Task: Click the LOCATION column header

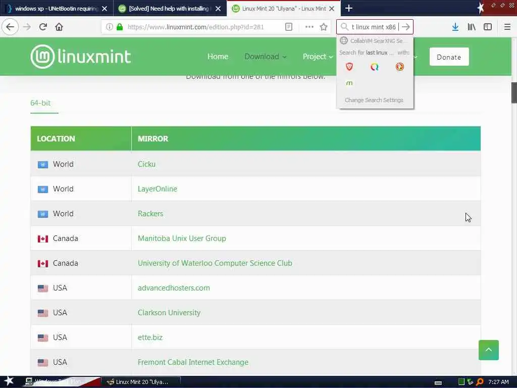Action: (x=81, y=138)
